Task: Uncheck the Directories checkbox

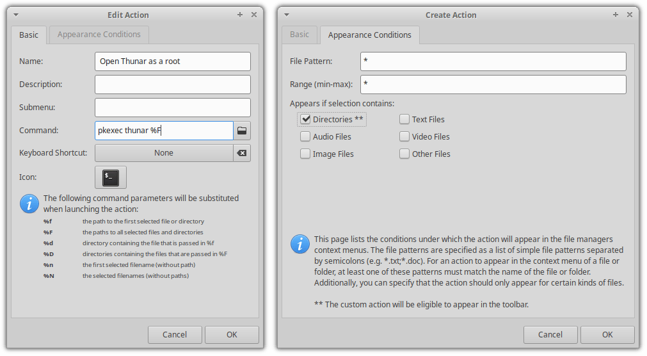Action: tap(305, 119)
